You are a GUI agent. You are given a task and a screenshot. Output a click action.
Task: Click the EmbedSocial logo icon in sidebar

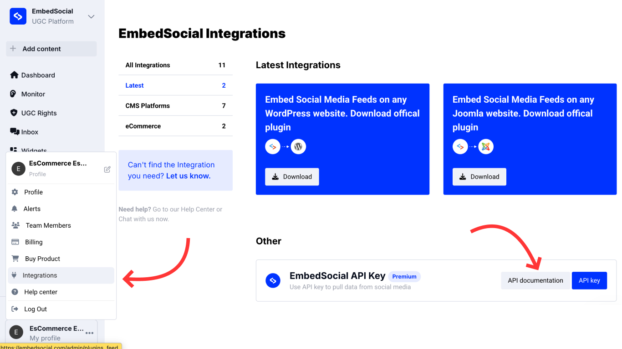17,16
